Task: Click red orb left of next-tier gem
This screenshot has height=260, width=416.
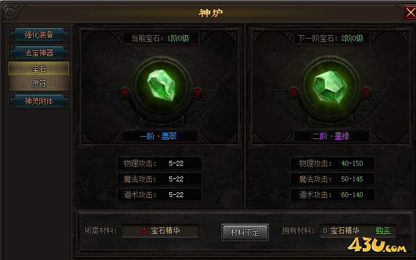Action: coord(293,92)
